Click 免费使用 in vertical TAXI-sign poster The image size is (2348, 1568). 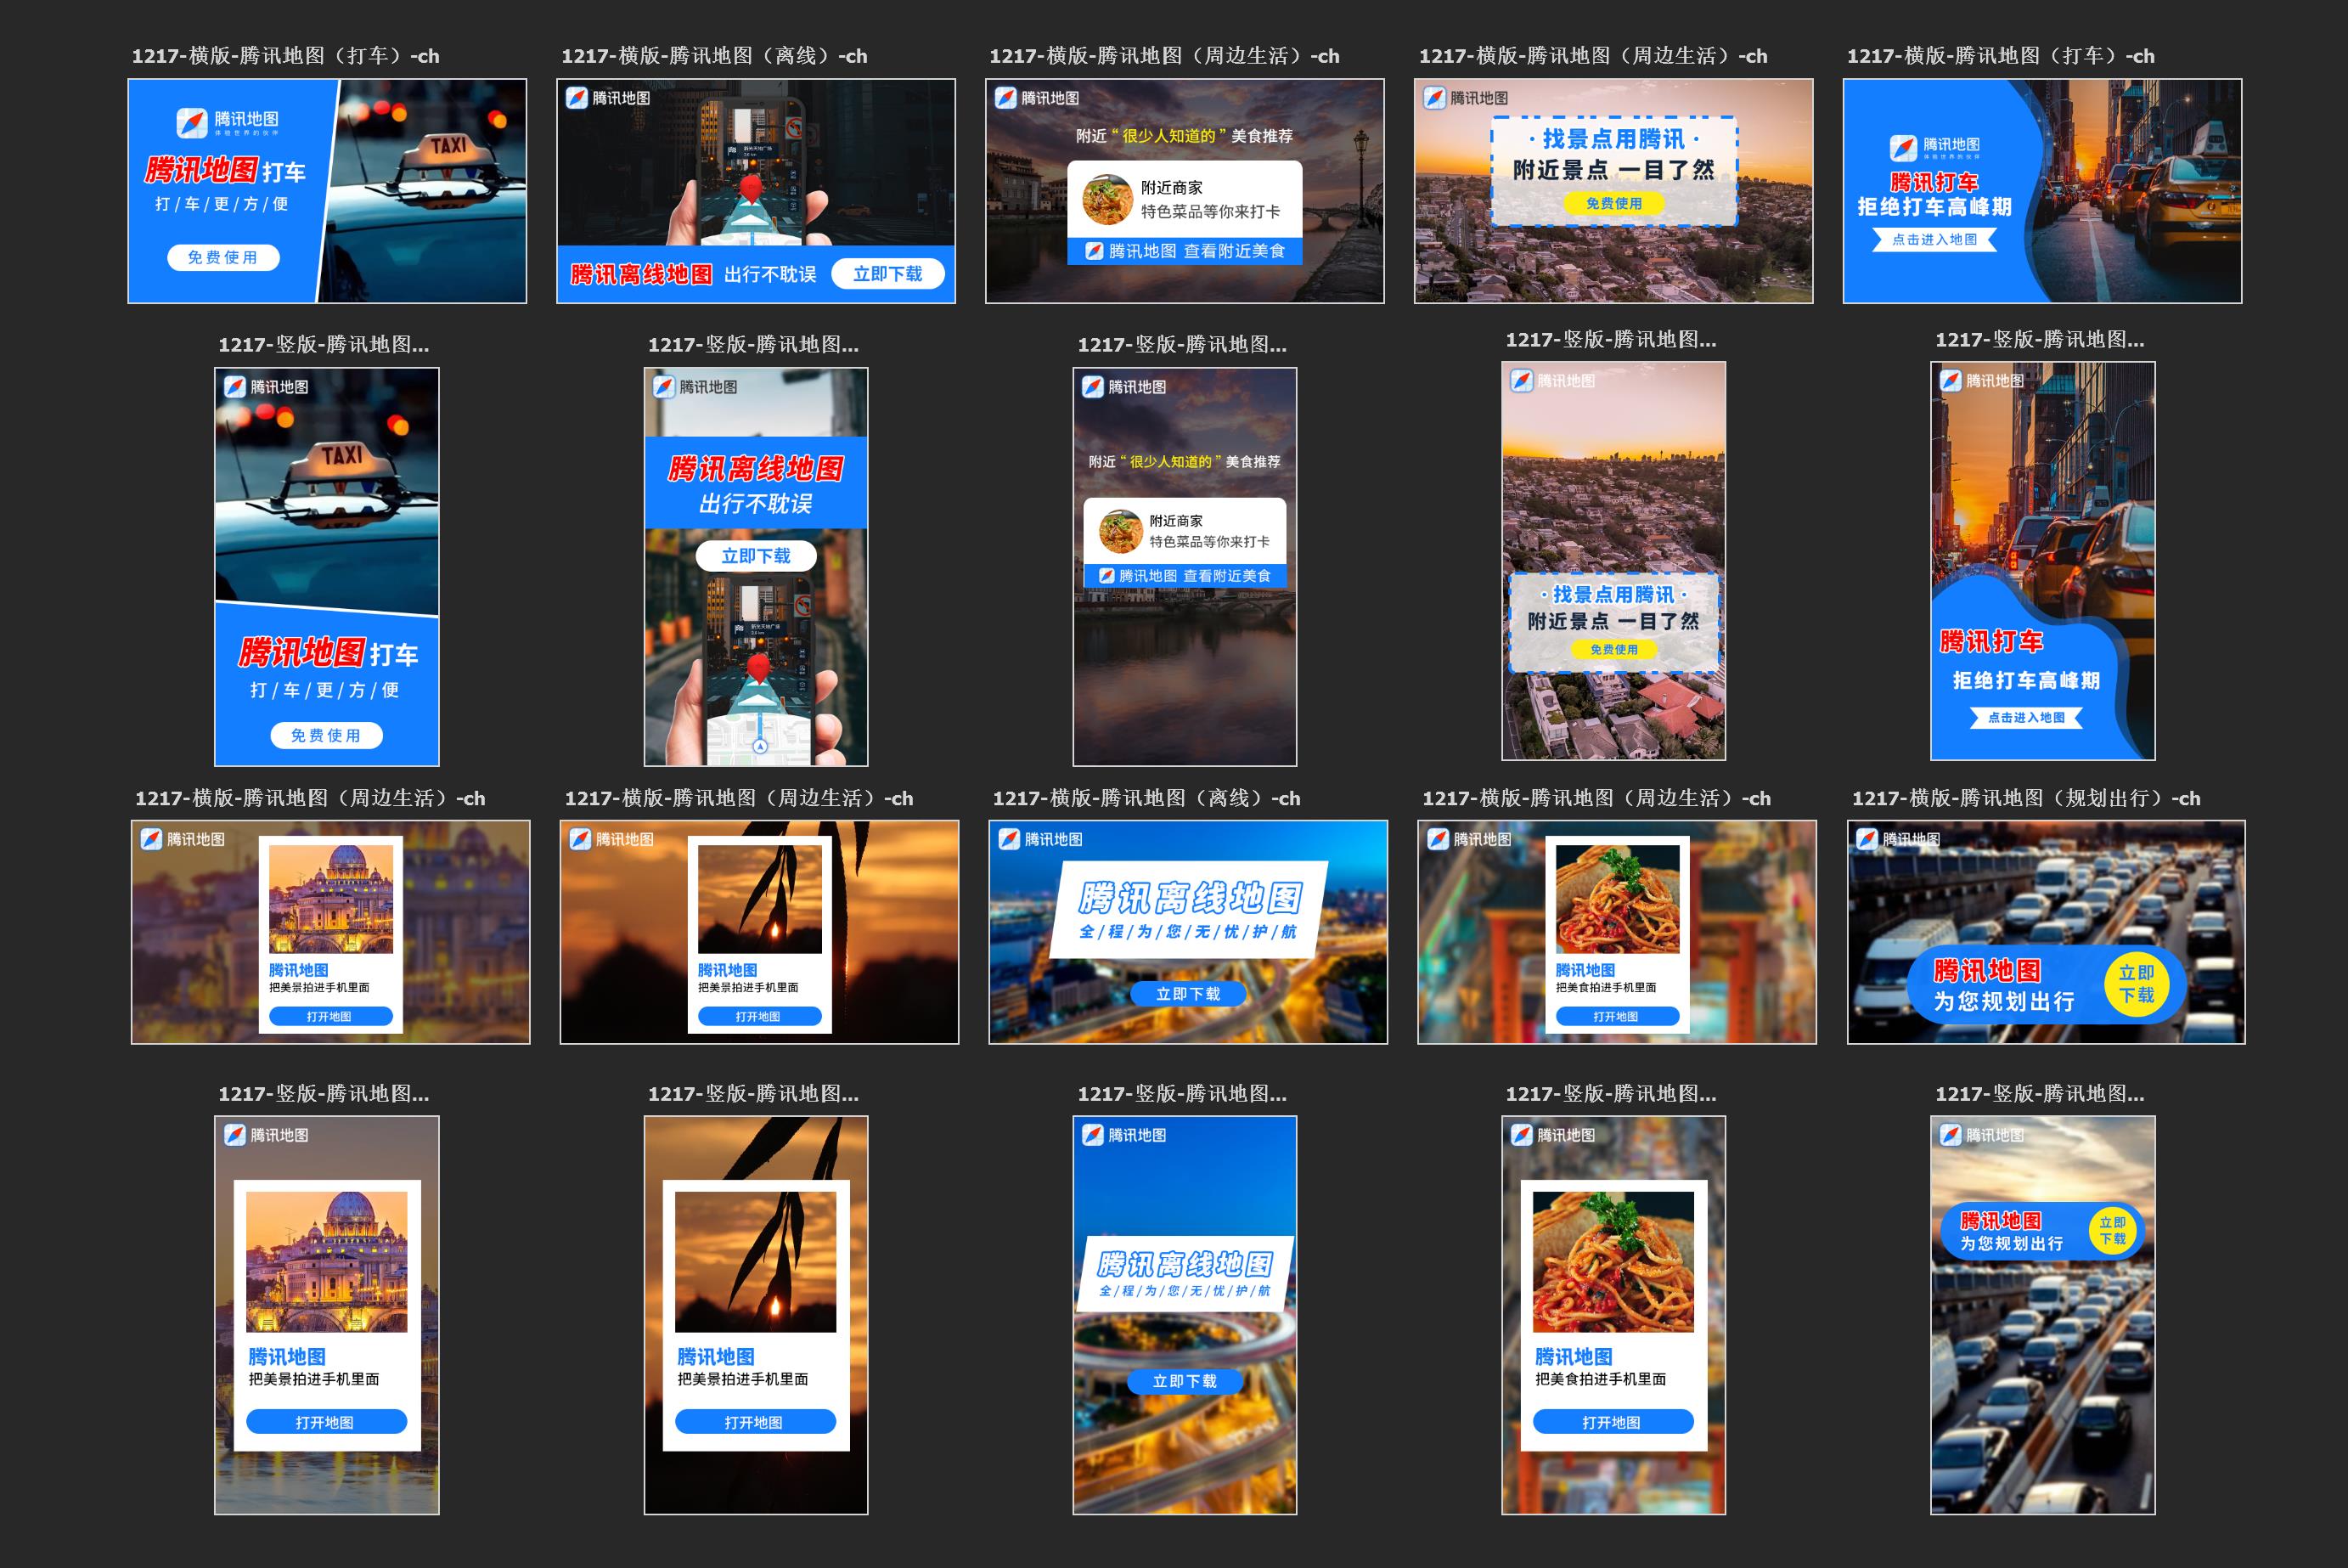(x=326, y=735)
